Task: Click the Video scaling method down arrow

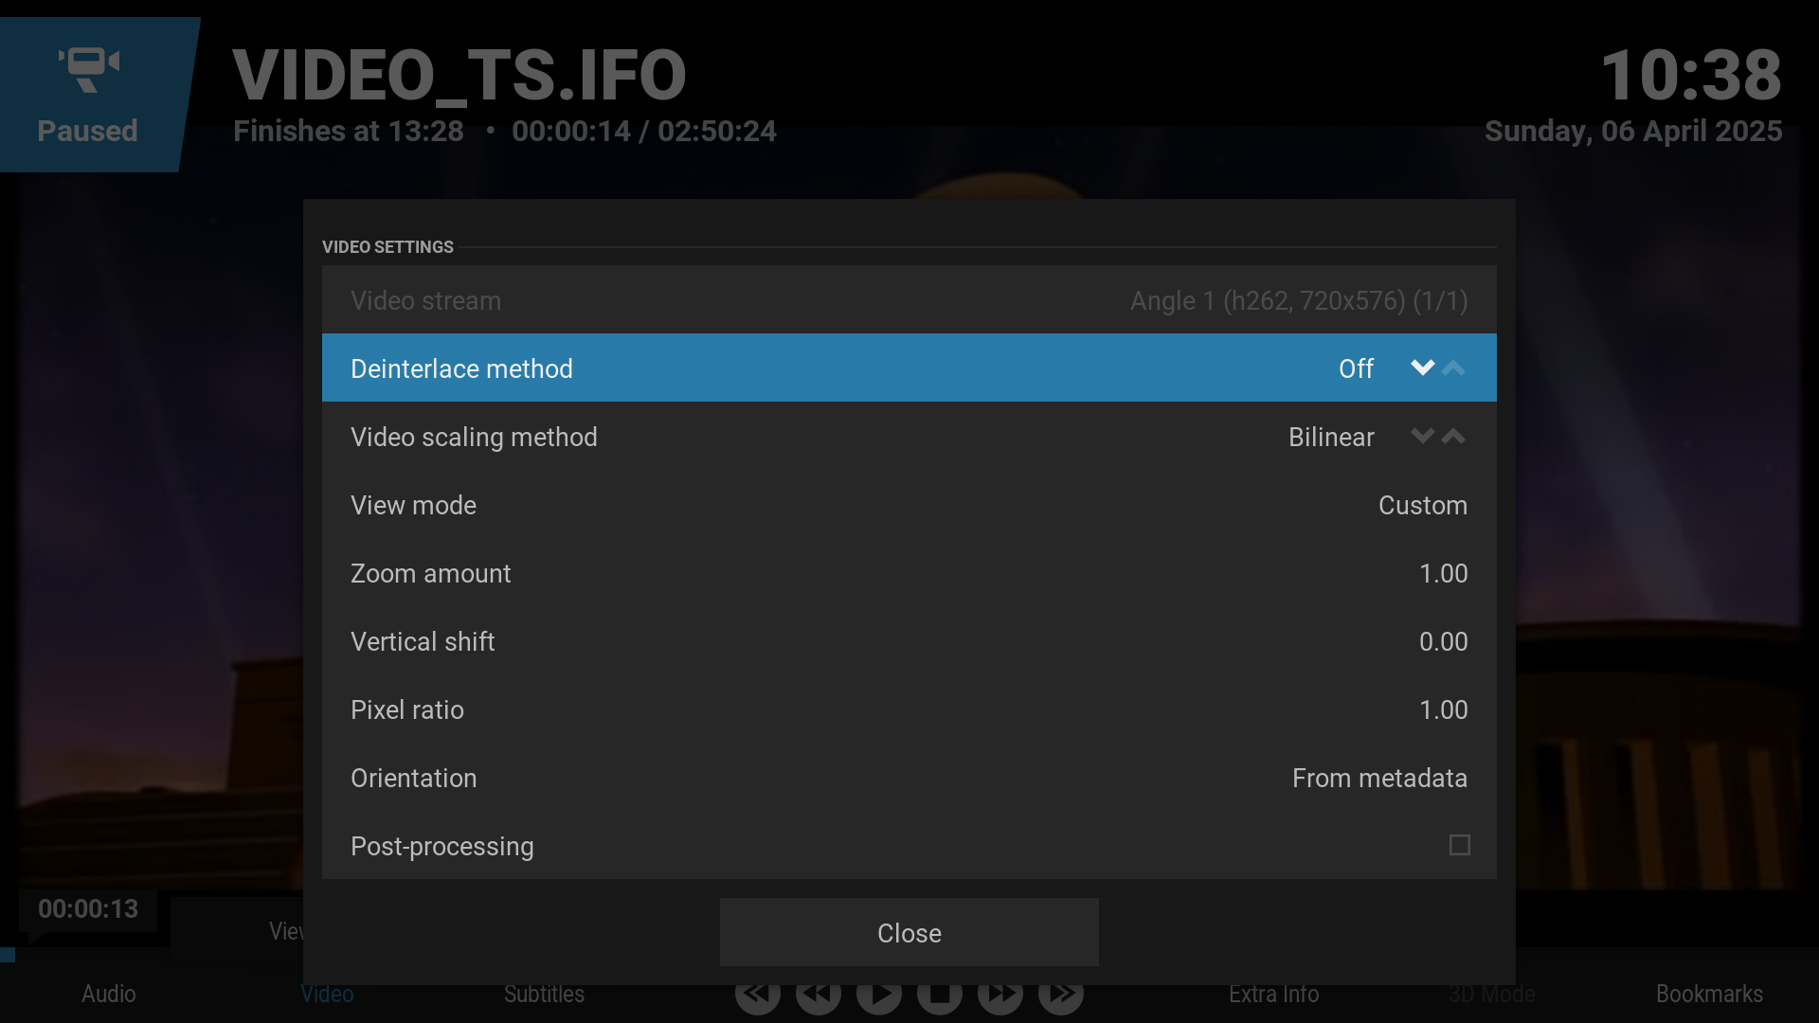Action: [x=1422, y=436]
